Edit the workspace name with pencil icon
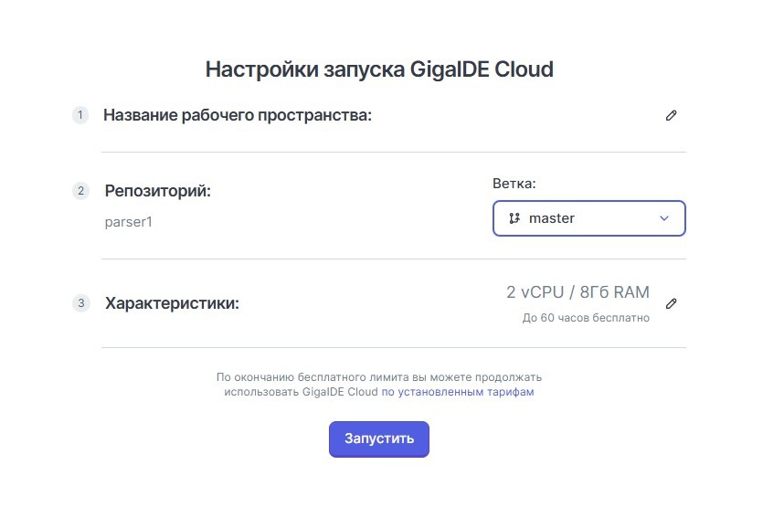Image resolution: width=784 pixels, height=518 pixels. pos(672,116)
